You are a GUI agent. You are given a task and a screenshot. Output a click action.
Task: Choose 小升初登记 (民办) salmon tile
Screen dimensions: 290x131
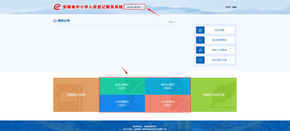[168, 103]
